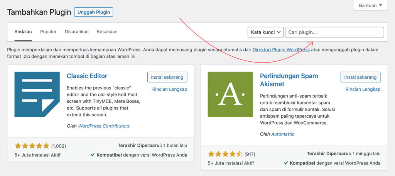Open the Bantuan help dropdown
The height and width of the screenshot is (176, 395).
pyautogui.click(x=370, y=5)
